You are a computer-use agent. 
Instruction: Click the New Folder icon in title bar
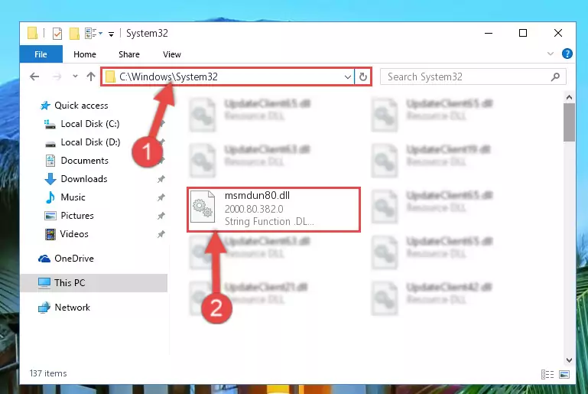tap(74, 34)
